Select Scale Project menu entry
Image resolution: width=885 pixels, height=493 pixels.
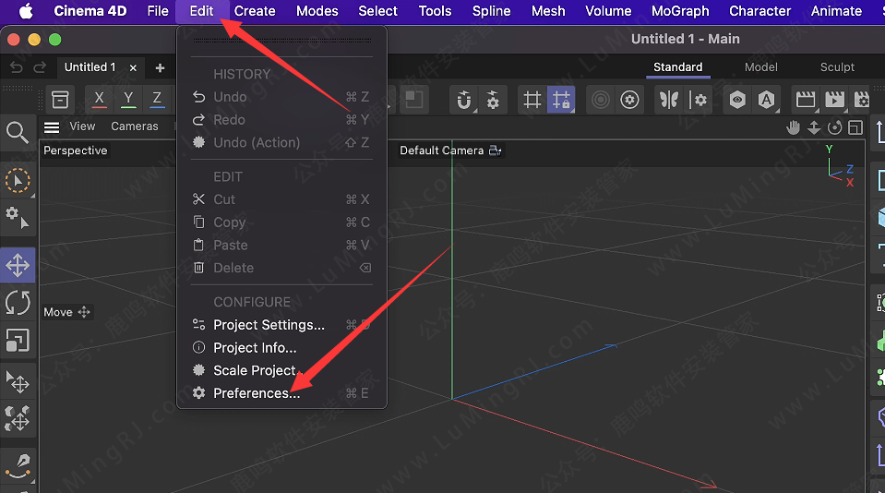click(281, 370)
